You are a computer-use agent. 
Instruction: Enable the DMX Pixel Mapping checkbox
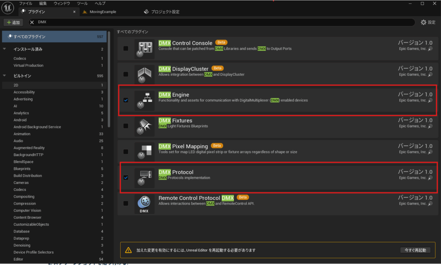point(126,152)
